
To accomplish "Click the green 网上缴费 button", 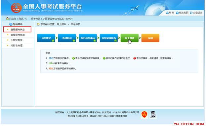I will 130,38.
